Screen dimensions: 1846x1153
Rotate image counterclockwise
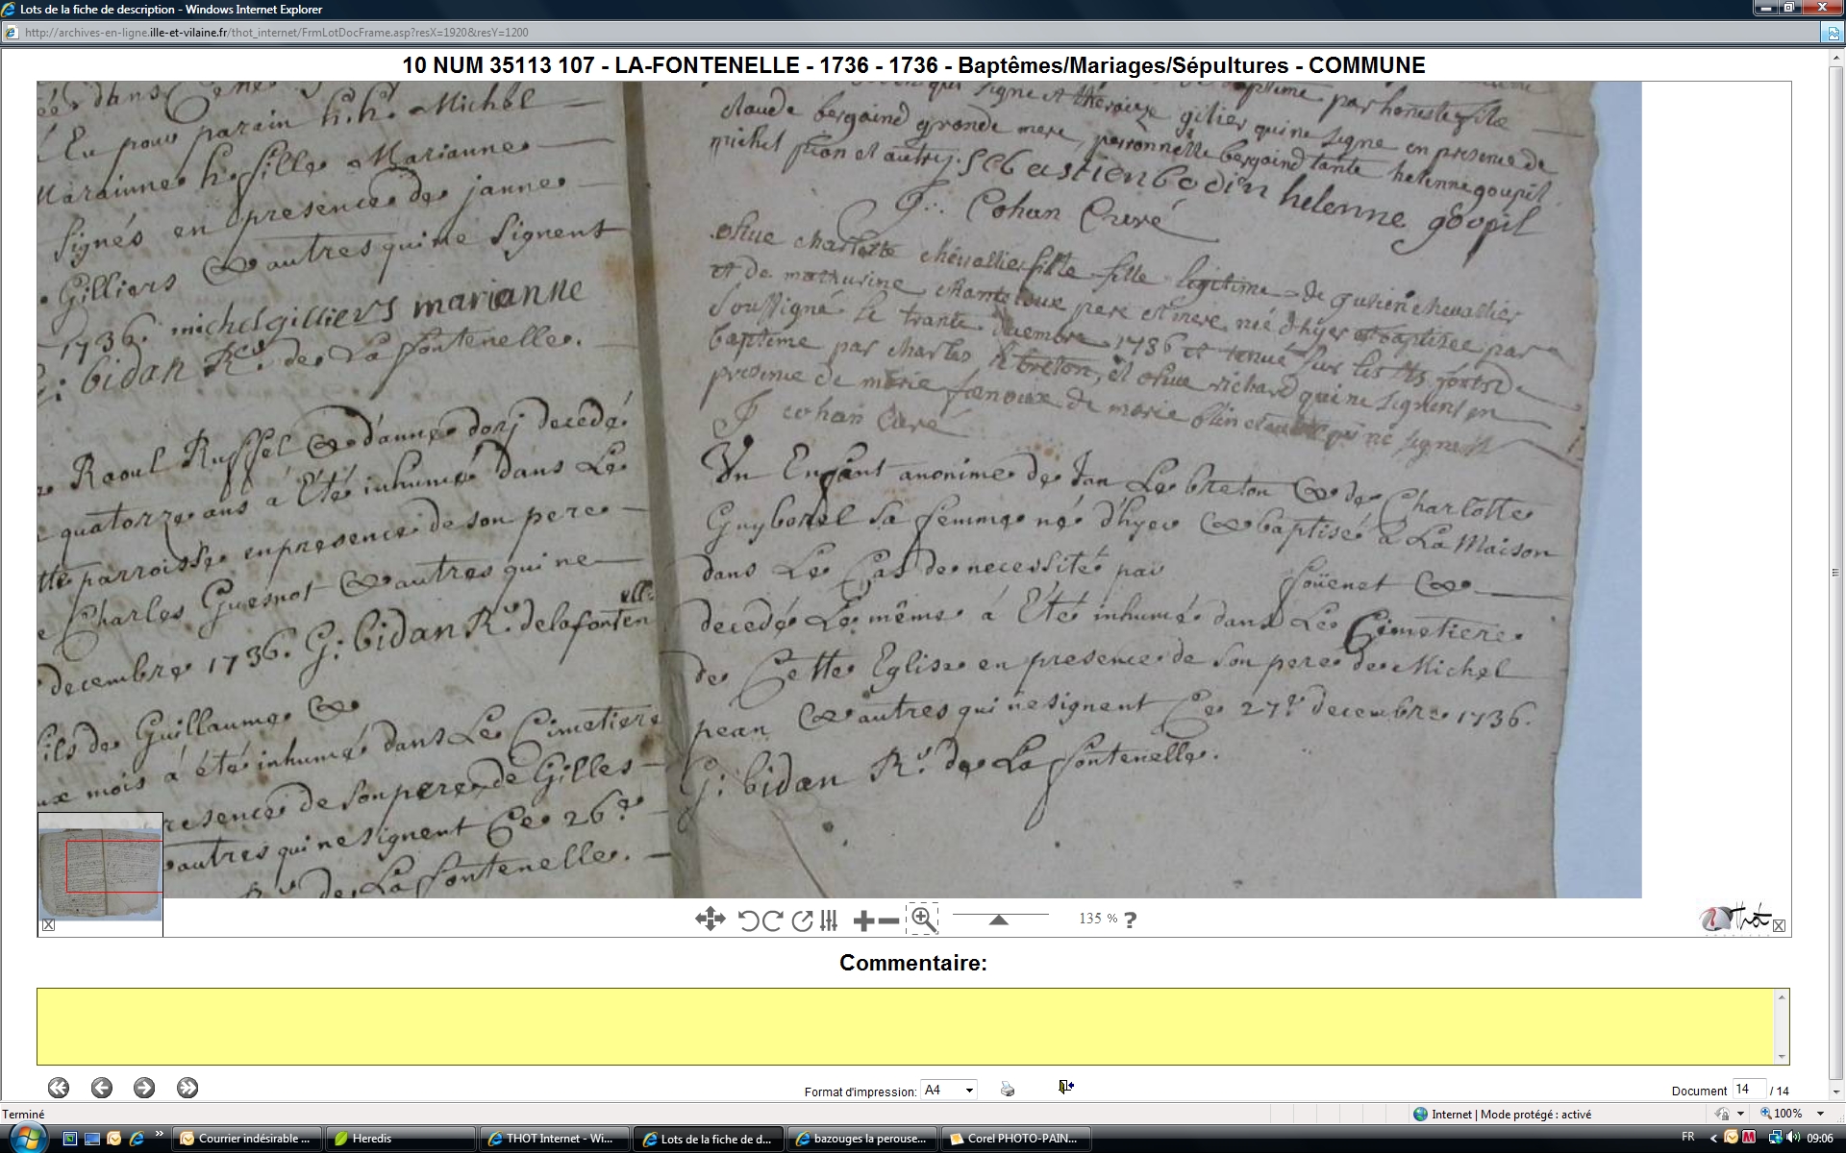click(748, 920)
